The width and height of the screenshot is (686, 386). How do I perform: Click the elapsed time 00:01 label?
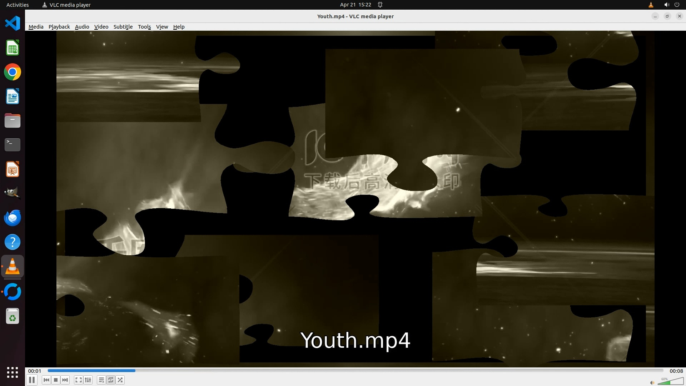coord(35,371)
